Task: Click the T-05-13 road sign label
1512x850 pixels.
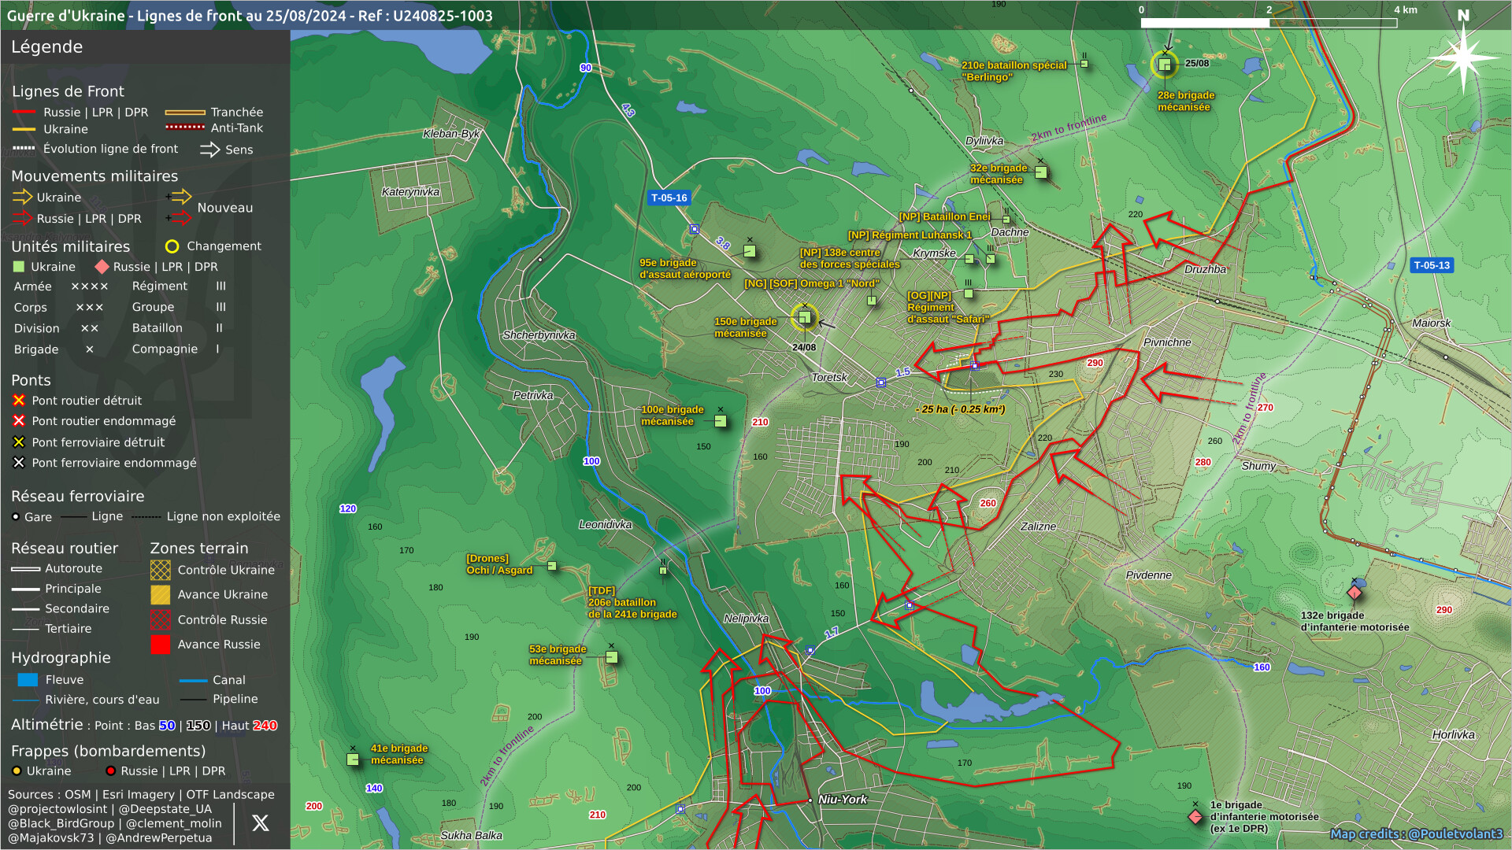Action: (1432, 265)
